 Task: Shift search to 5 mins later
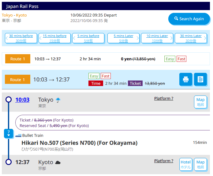tap(123, 38)
